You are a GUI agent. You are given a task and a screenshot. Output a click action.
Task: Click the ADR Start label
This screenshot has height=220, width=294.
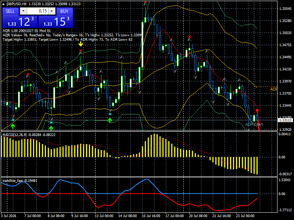[254, 124]
